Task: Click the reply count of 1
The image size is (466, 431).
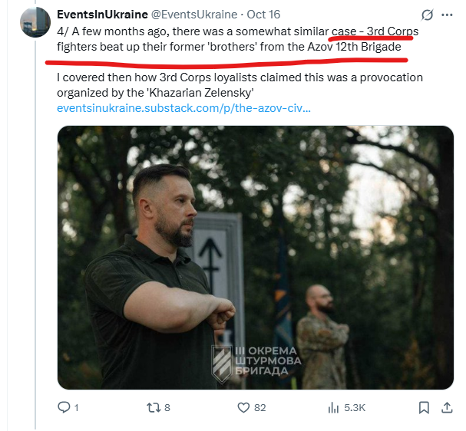Action: click(x=76, y=408)
